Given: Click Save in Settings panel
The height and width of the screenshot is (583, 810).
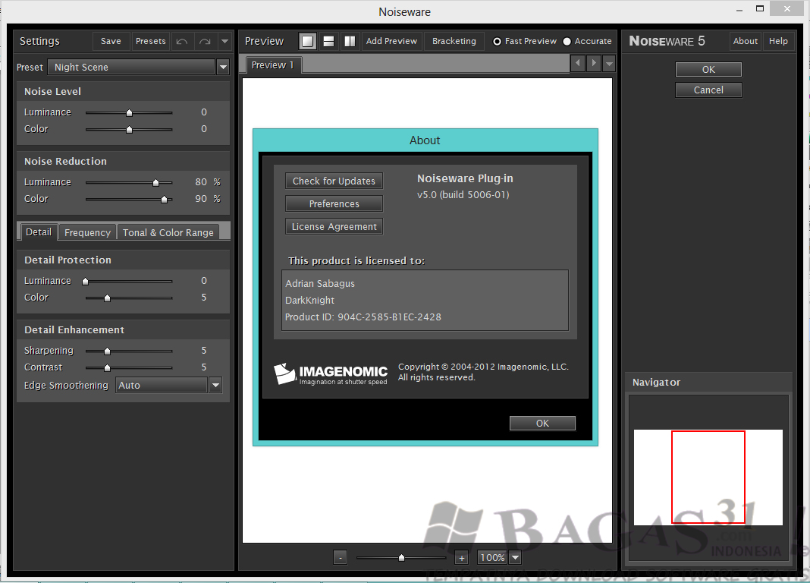Looking at the screenshot, I should tap(111, 41).
